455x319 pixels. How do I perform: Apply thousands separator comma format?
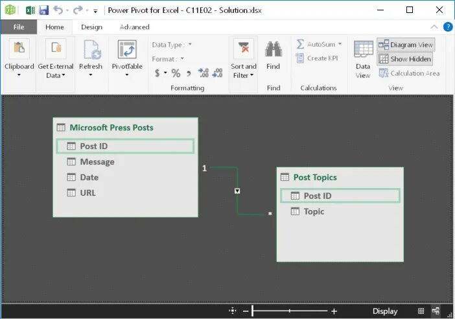[x=189, y=73]
